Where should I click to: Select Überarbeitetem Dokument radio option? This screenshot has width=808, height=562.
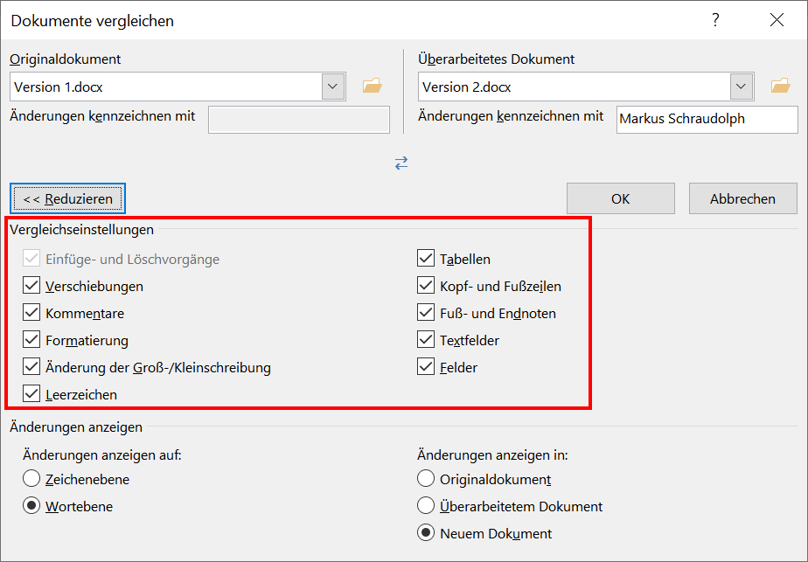pos(426,506)
